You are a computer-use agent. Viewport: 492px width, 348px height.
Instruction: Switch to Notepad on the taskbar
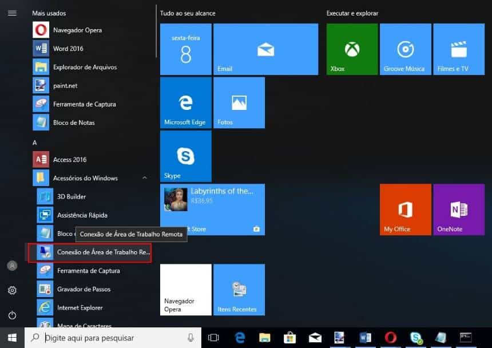pos(441,338)
